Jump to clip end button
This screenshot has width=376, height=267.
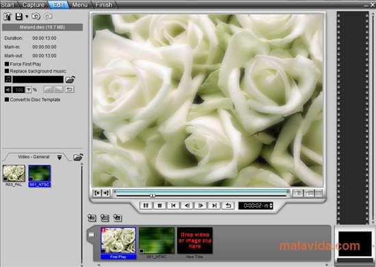click(x=215, y=206)
